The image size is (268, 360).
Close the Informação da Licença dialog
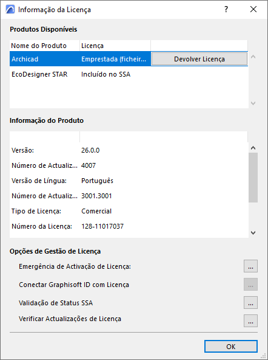tap(253, 9)
